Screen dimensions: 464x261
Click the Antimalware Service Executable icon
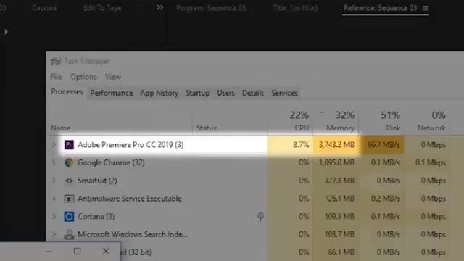69,199
